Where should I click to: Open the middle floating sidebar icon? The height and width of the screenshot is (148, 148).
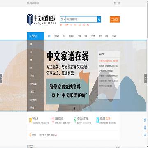point(145,127)
